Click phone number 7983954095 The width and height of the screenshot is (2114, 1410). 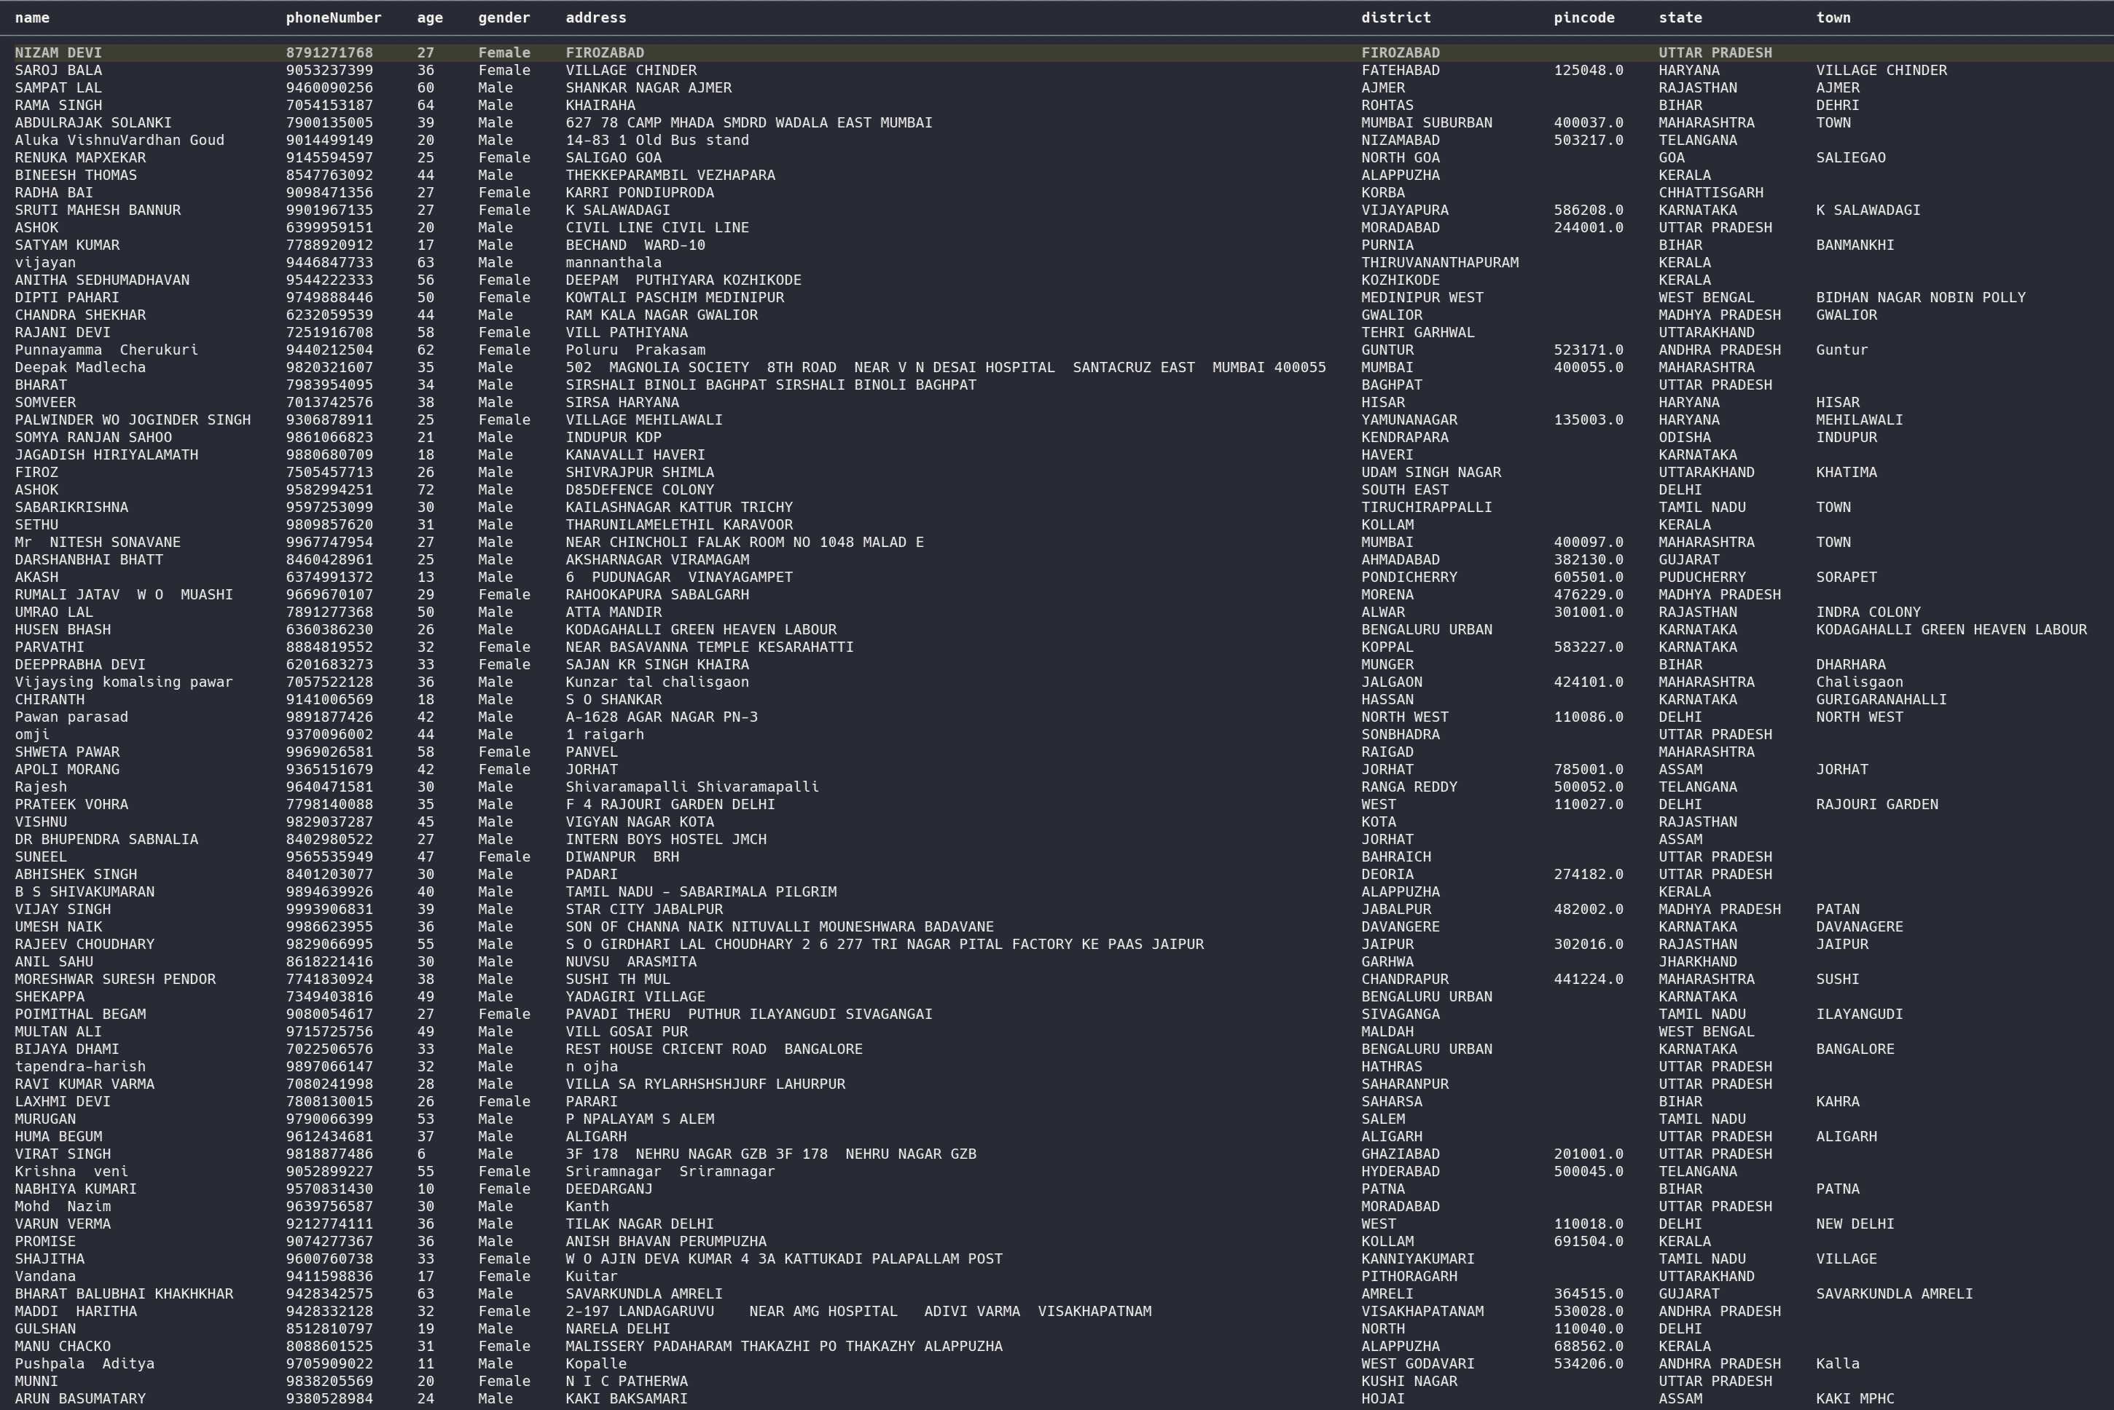tap(329, 385)
